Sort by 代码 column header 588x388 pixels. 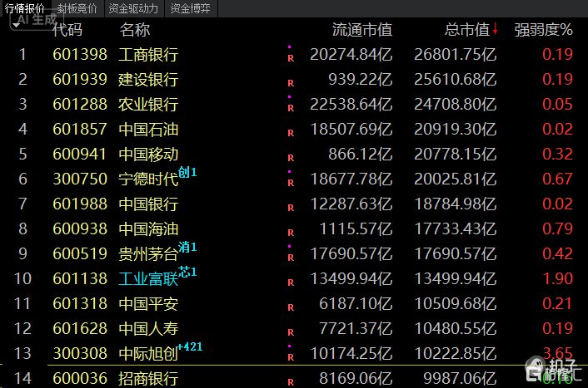click(x=67, y=30)
